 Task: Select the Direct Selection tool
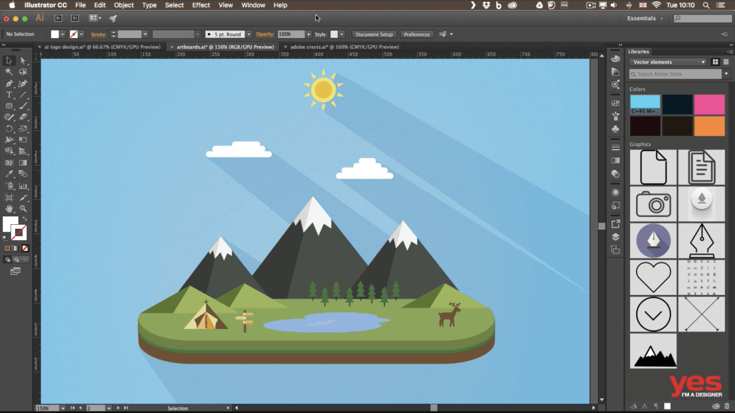point(23,61)
